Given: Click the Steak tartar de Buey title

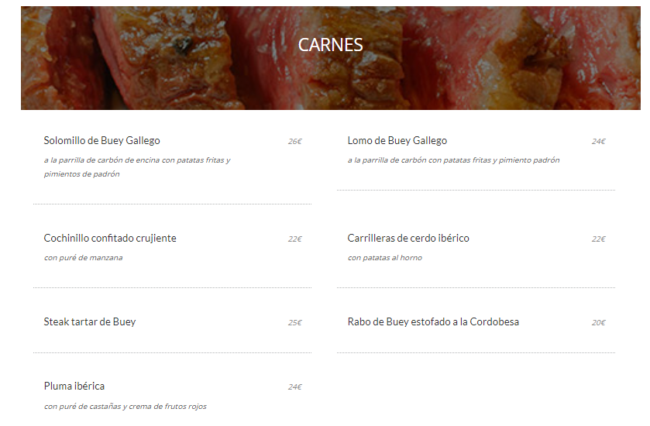Looking at the screenshot, I should point(90,322).
